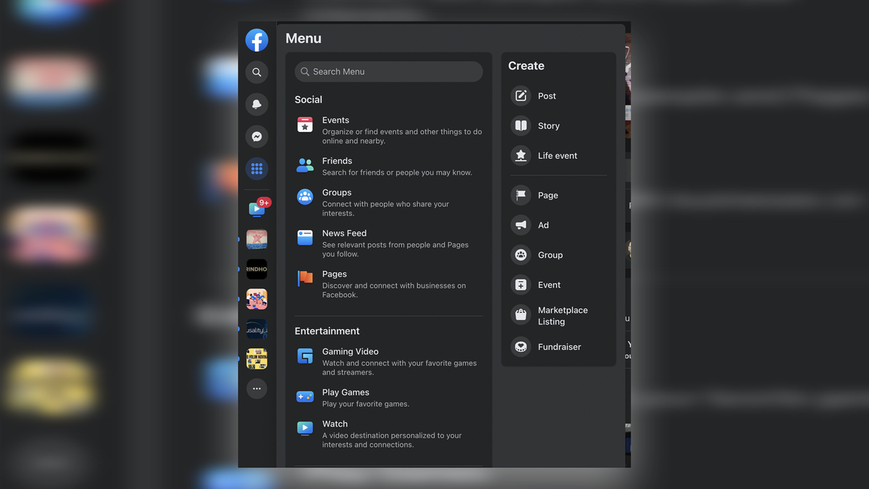The width and height of the screenshot is (869, 489).
Task: Open the black RINDHO shortcut thumbnail
Action: (256, 269)
